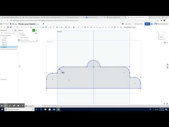169x127 pixels.
Task: Select the Polygon sketch tool
Action: click(31, 27)
